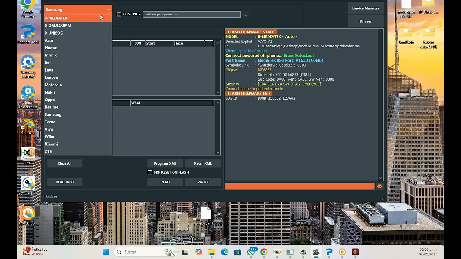Image resolution: width=461 pixels, height=259 pixels.
Task: Open the Pandora P icon in taskbar
Action: pos(329,252)
